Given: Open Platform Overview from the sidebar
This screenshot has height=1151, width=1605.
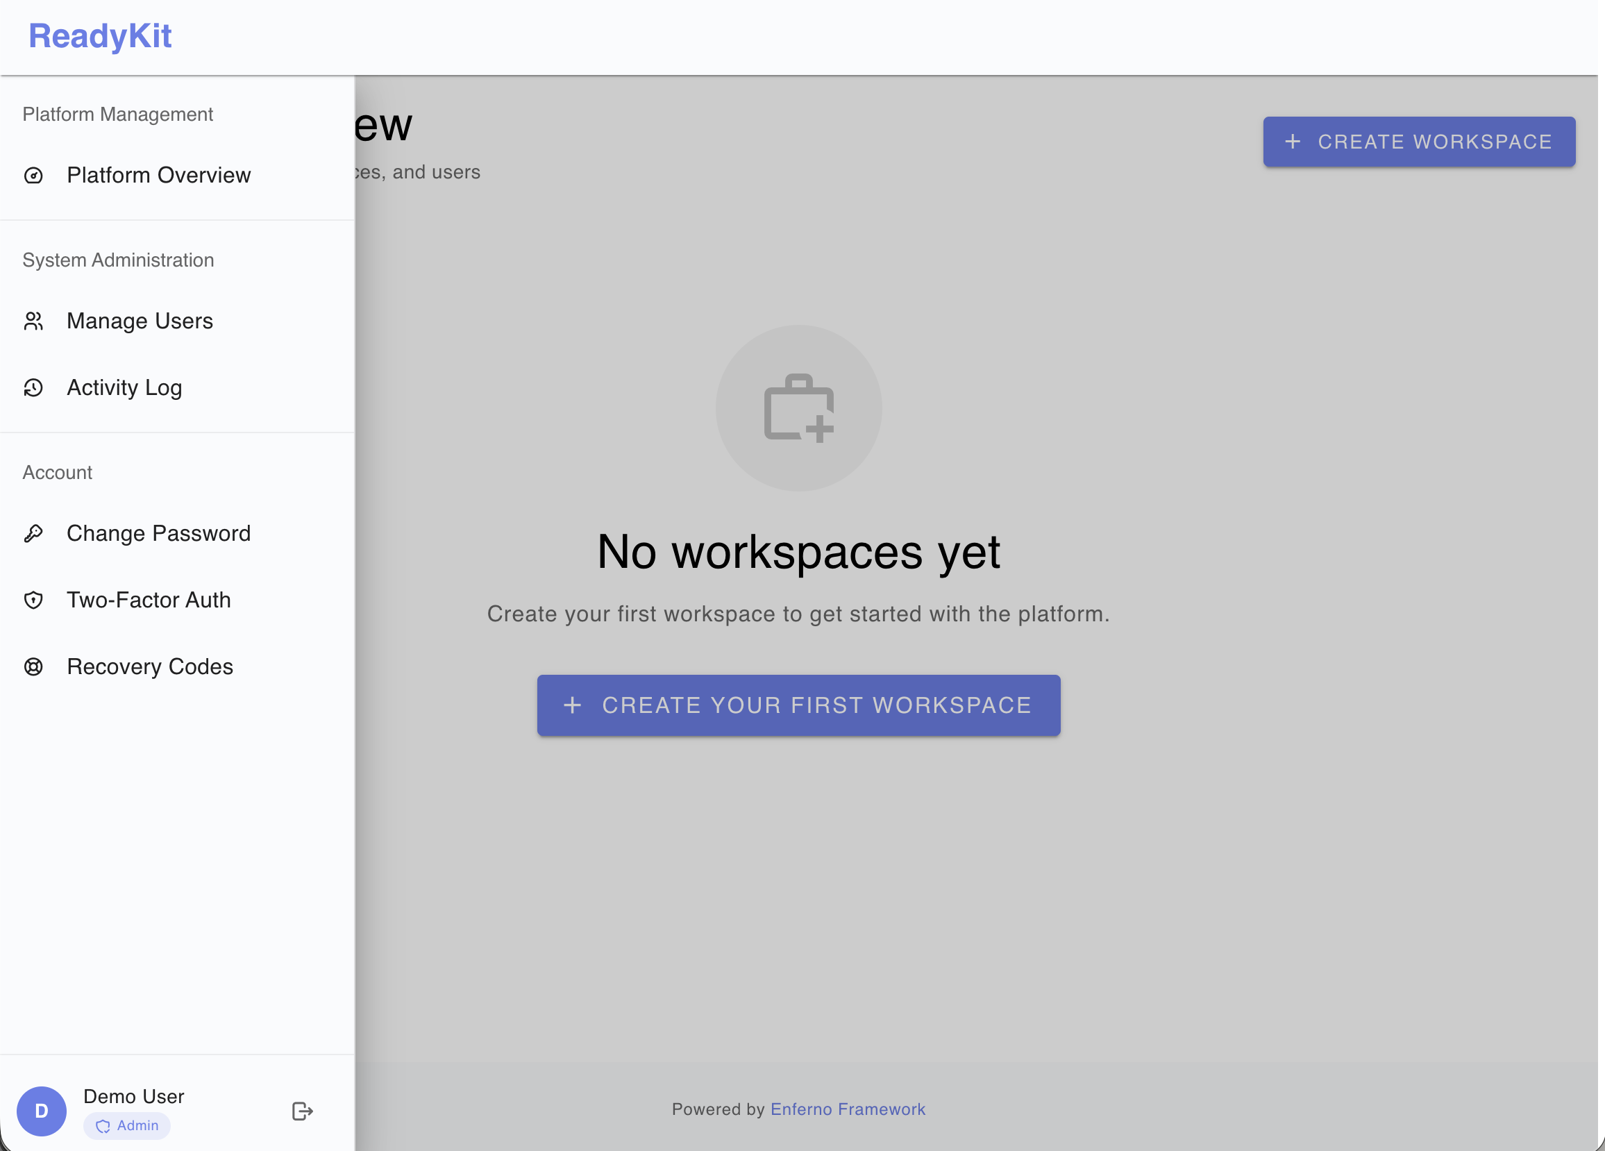Looking at the screenshot, I should [158, 176].
